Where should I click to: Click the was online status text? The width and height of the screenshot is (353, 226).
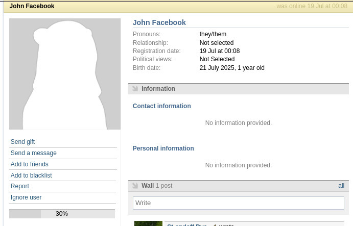[x=312, y=6]
